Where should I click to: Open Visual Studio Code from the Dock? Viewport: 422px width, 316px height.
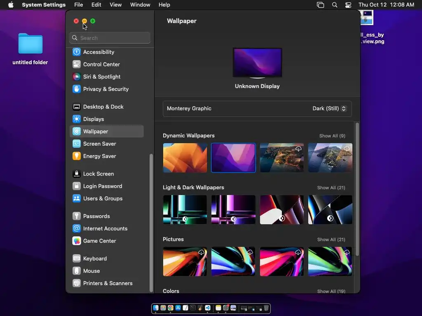(x=208, y=308)
